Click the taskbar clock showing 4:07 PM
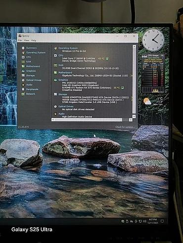The width and height of the screenshot is (183, 243). point(153,221)
